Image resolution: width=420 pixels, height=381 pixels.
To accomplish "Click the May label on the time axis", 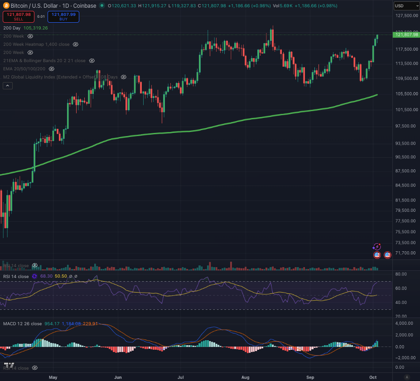I will (x=53, y=377).
